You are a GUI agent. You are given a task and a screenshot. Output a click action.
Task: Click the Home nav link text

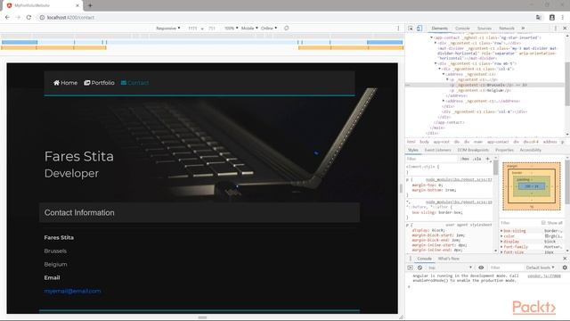coord(69,83)
